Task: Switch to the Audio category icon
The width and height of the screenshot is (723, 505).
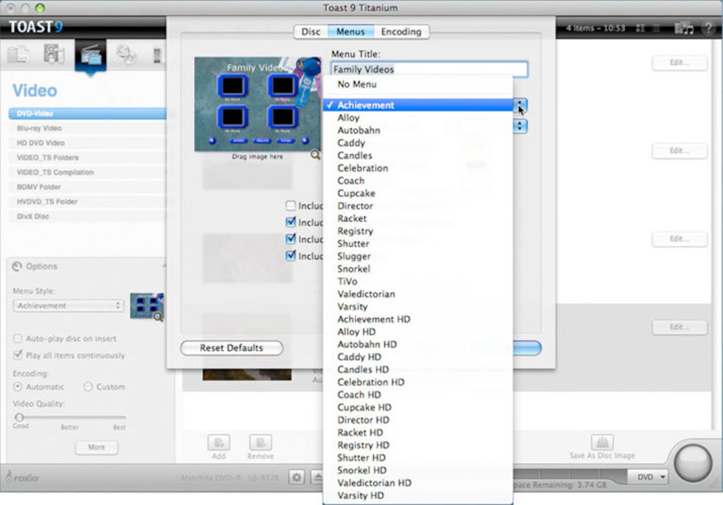Action: [55, 55]
